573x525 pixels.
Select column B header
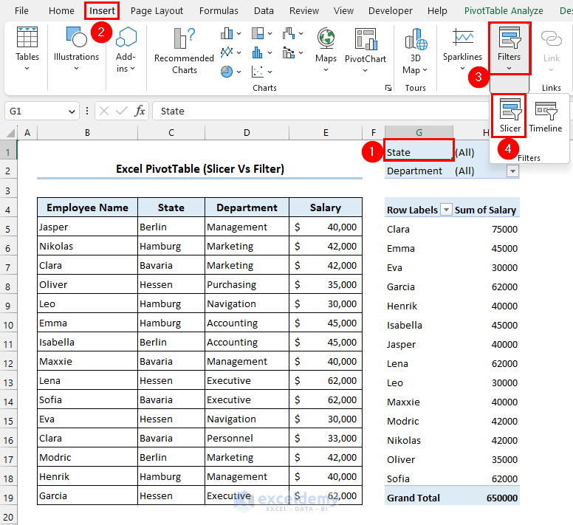pos(87,133)
